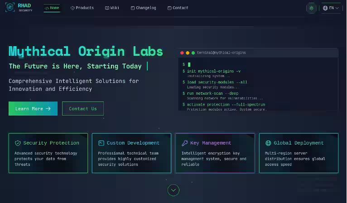Open the Products menu item
The width and height of the screenshot is (347, 203).
click(x=82, y=8)
